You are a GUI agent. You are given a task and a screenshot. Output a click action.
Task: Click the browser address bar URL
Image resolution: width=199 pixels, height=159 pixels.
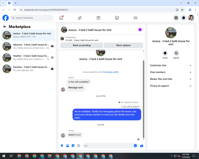point(46,10)
